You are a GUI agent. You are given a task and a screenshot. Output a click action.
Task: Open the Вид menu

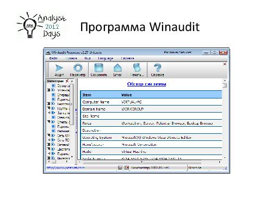pyautogui.click(x=88, y=58)
